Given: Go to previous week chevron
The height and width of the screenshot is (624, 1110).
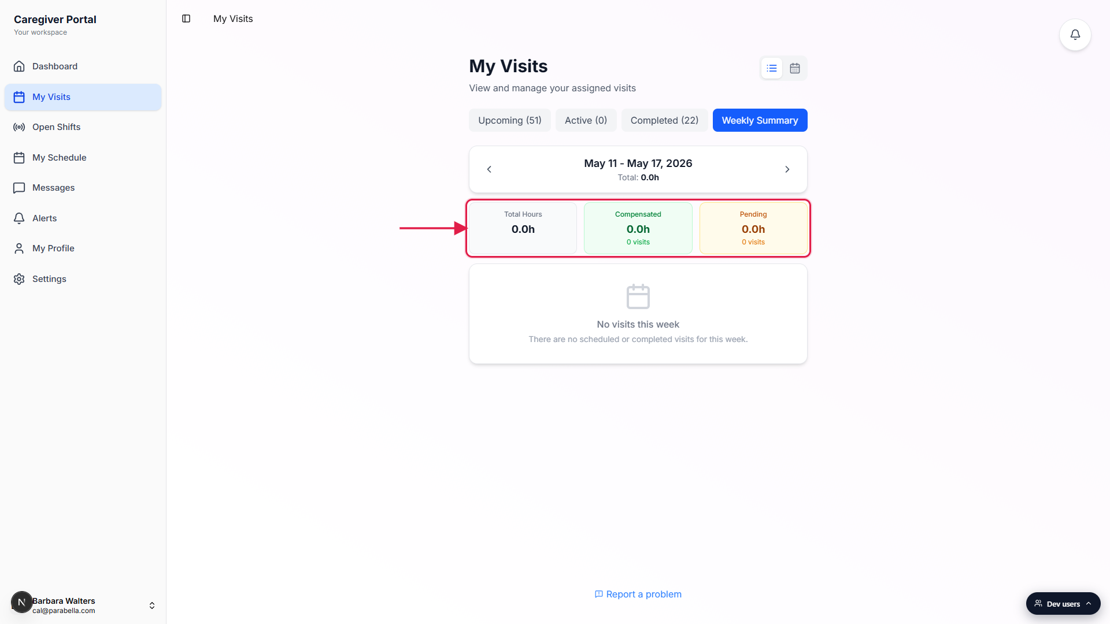Looking at the screenshot, I should tap(489, 169).
